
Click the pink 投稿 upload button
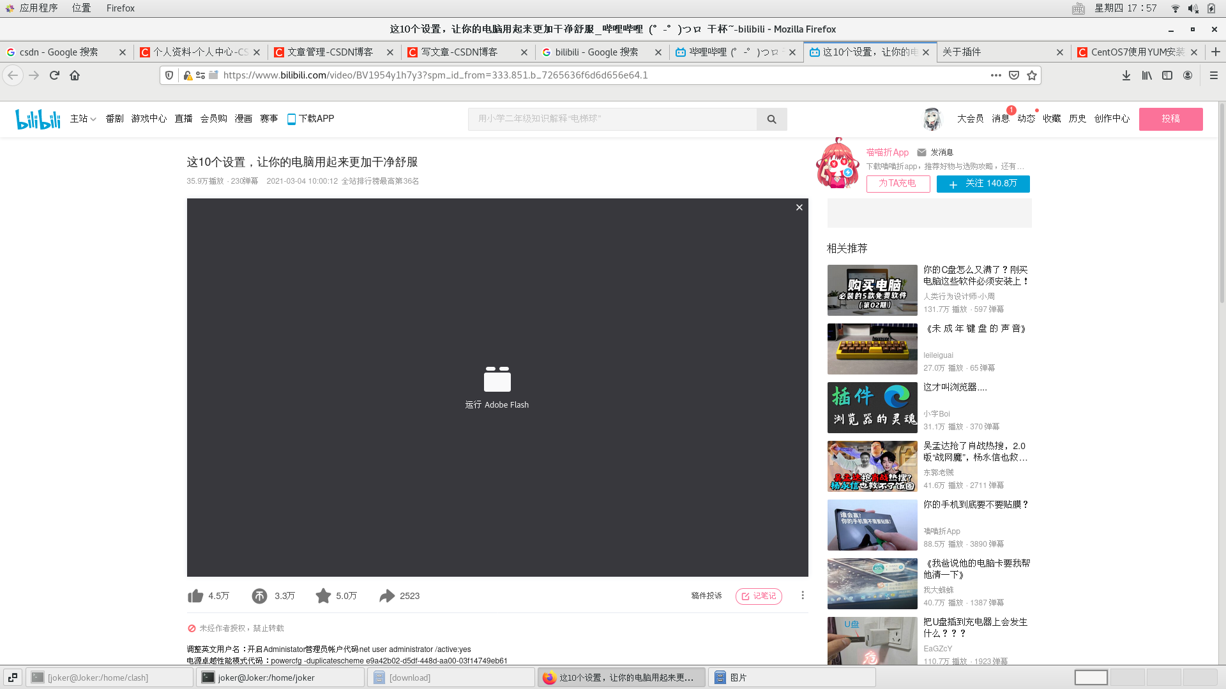coord(1170,119)
